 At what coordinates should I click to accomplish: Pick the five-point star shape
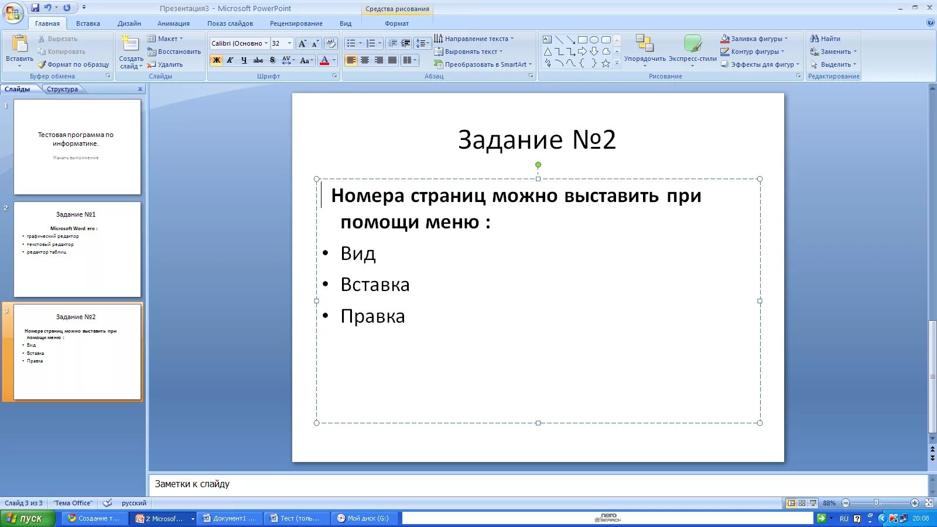click(606, 63)
